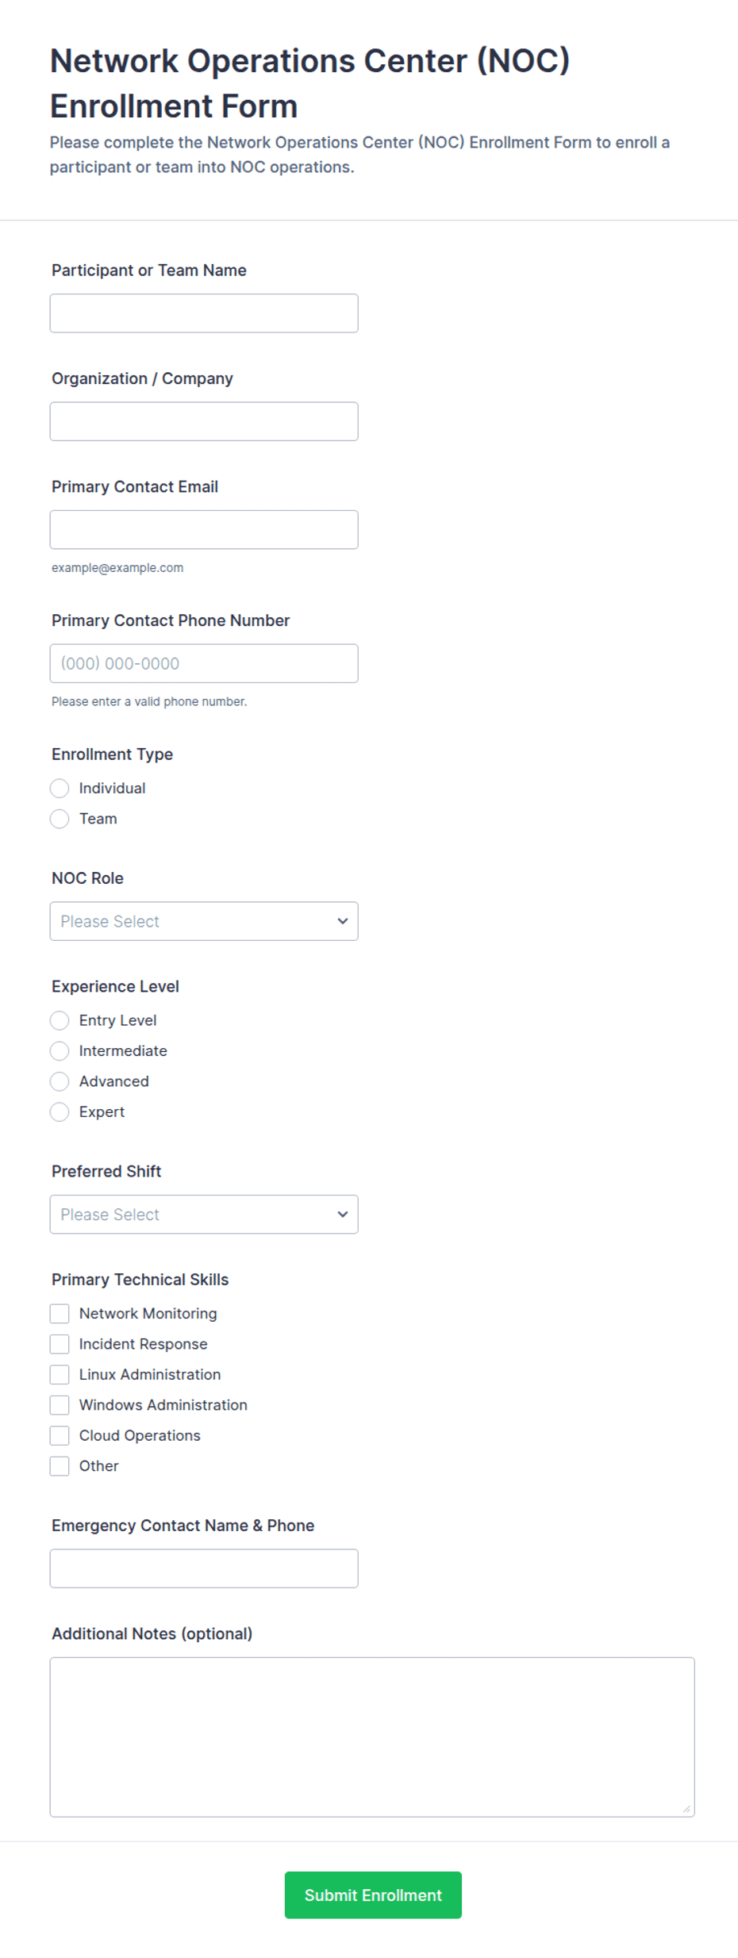Click the Primary Contact Phone Number field
Screen dimensions: 738x1958
click(204, 663)
